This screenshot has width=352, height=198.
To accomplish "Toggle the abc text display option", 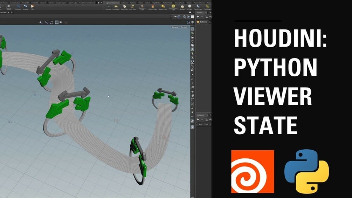I will coord(192,116).
